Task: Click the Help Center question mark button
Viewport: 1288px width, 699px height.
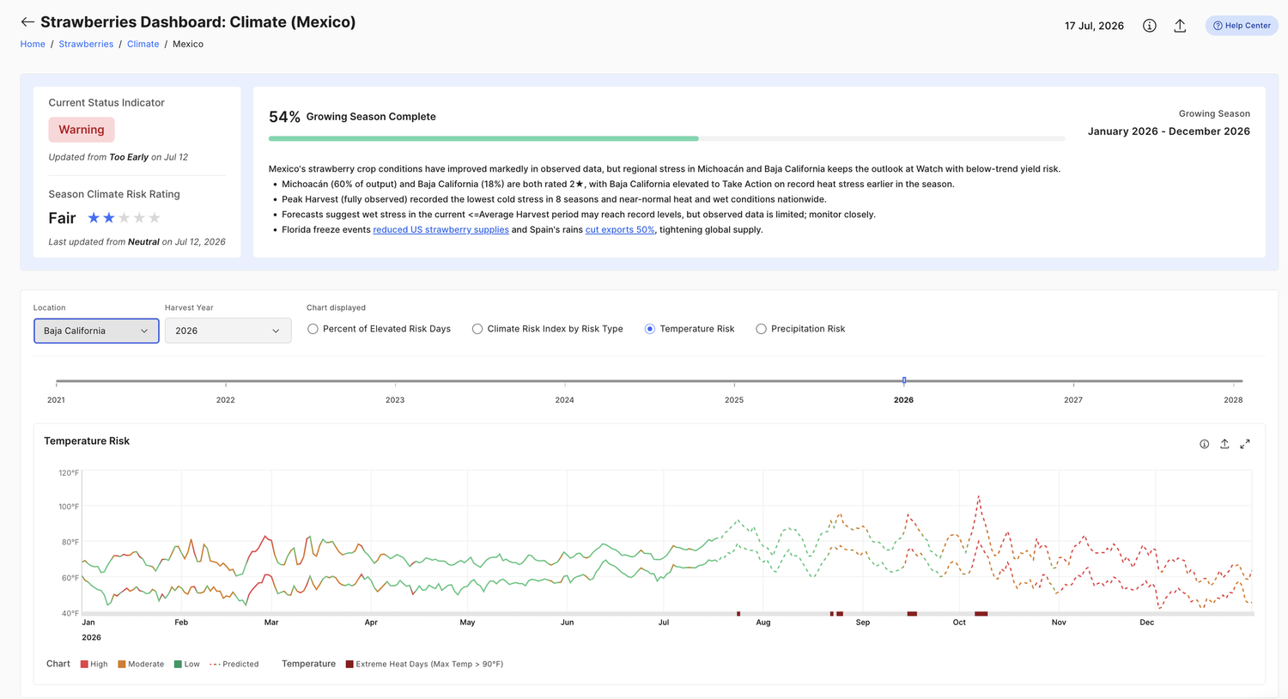Action: (1242, 26)
